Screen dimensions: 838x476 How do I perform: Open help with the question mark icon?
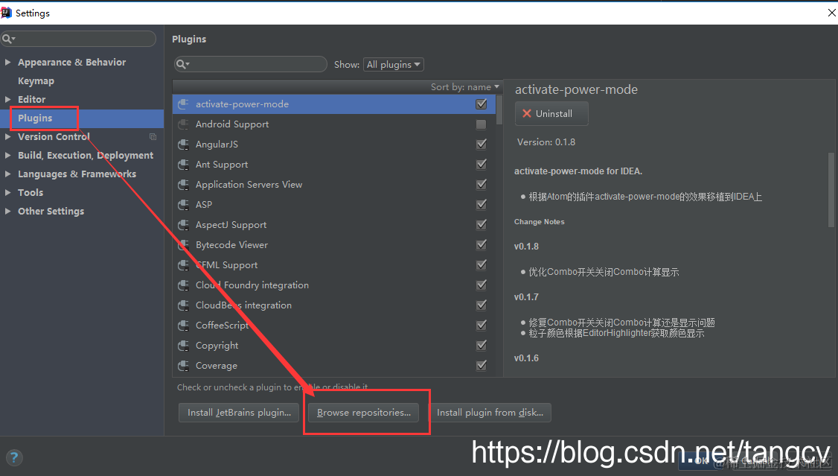(x=14, y=457)
